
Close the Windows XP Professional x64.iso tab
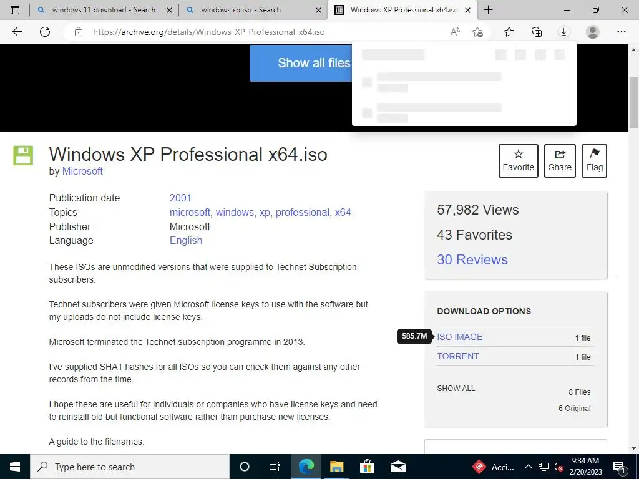[x=468, y=11]
